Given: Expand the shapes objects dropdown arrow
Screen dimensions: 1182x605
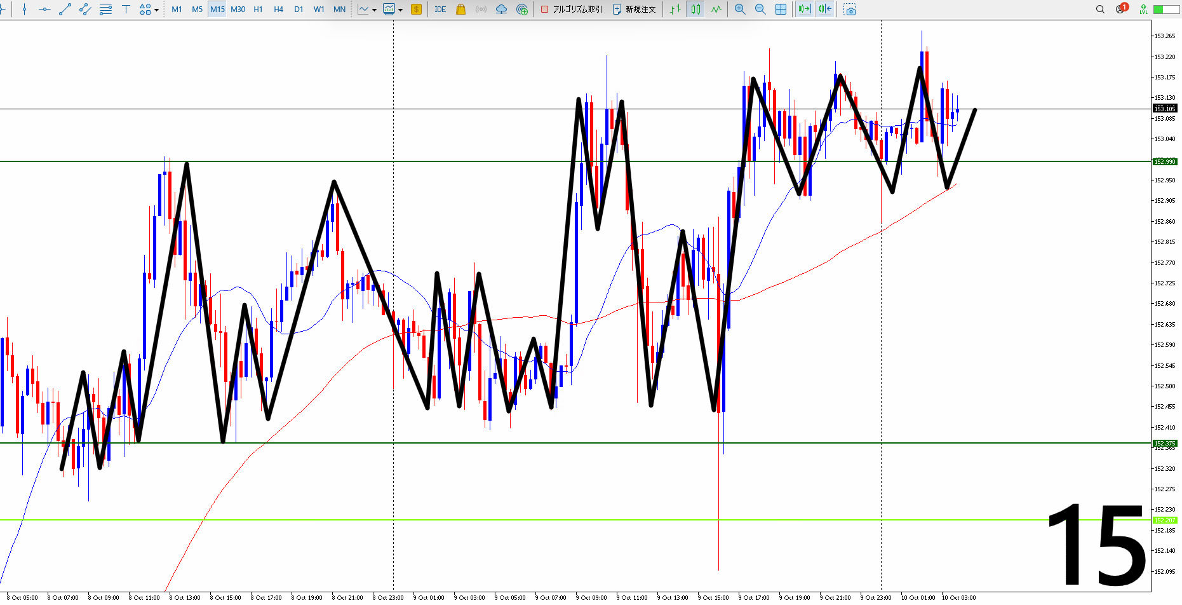Looking at the screenshot, I should click(x=156, y=10).
